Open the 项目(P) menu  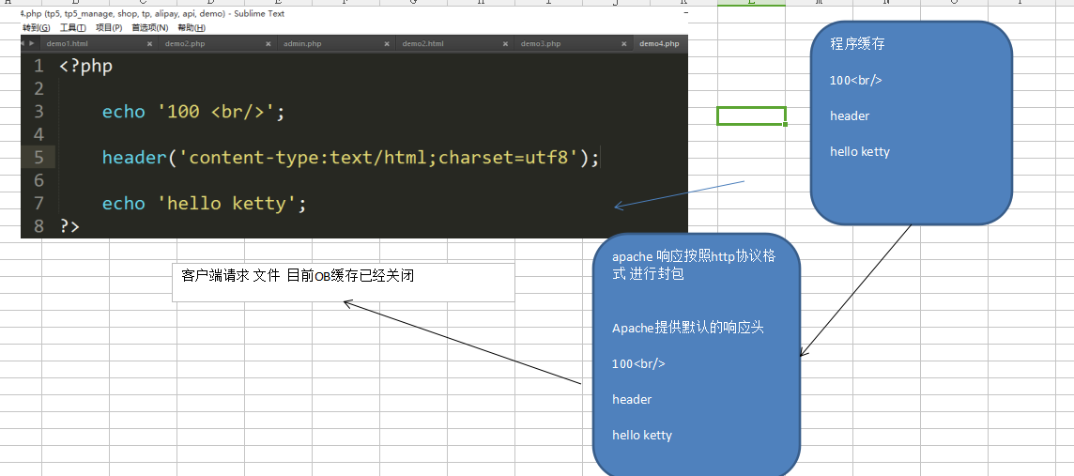[x=109, y=28]
